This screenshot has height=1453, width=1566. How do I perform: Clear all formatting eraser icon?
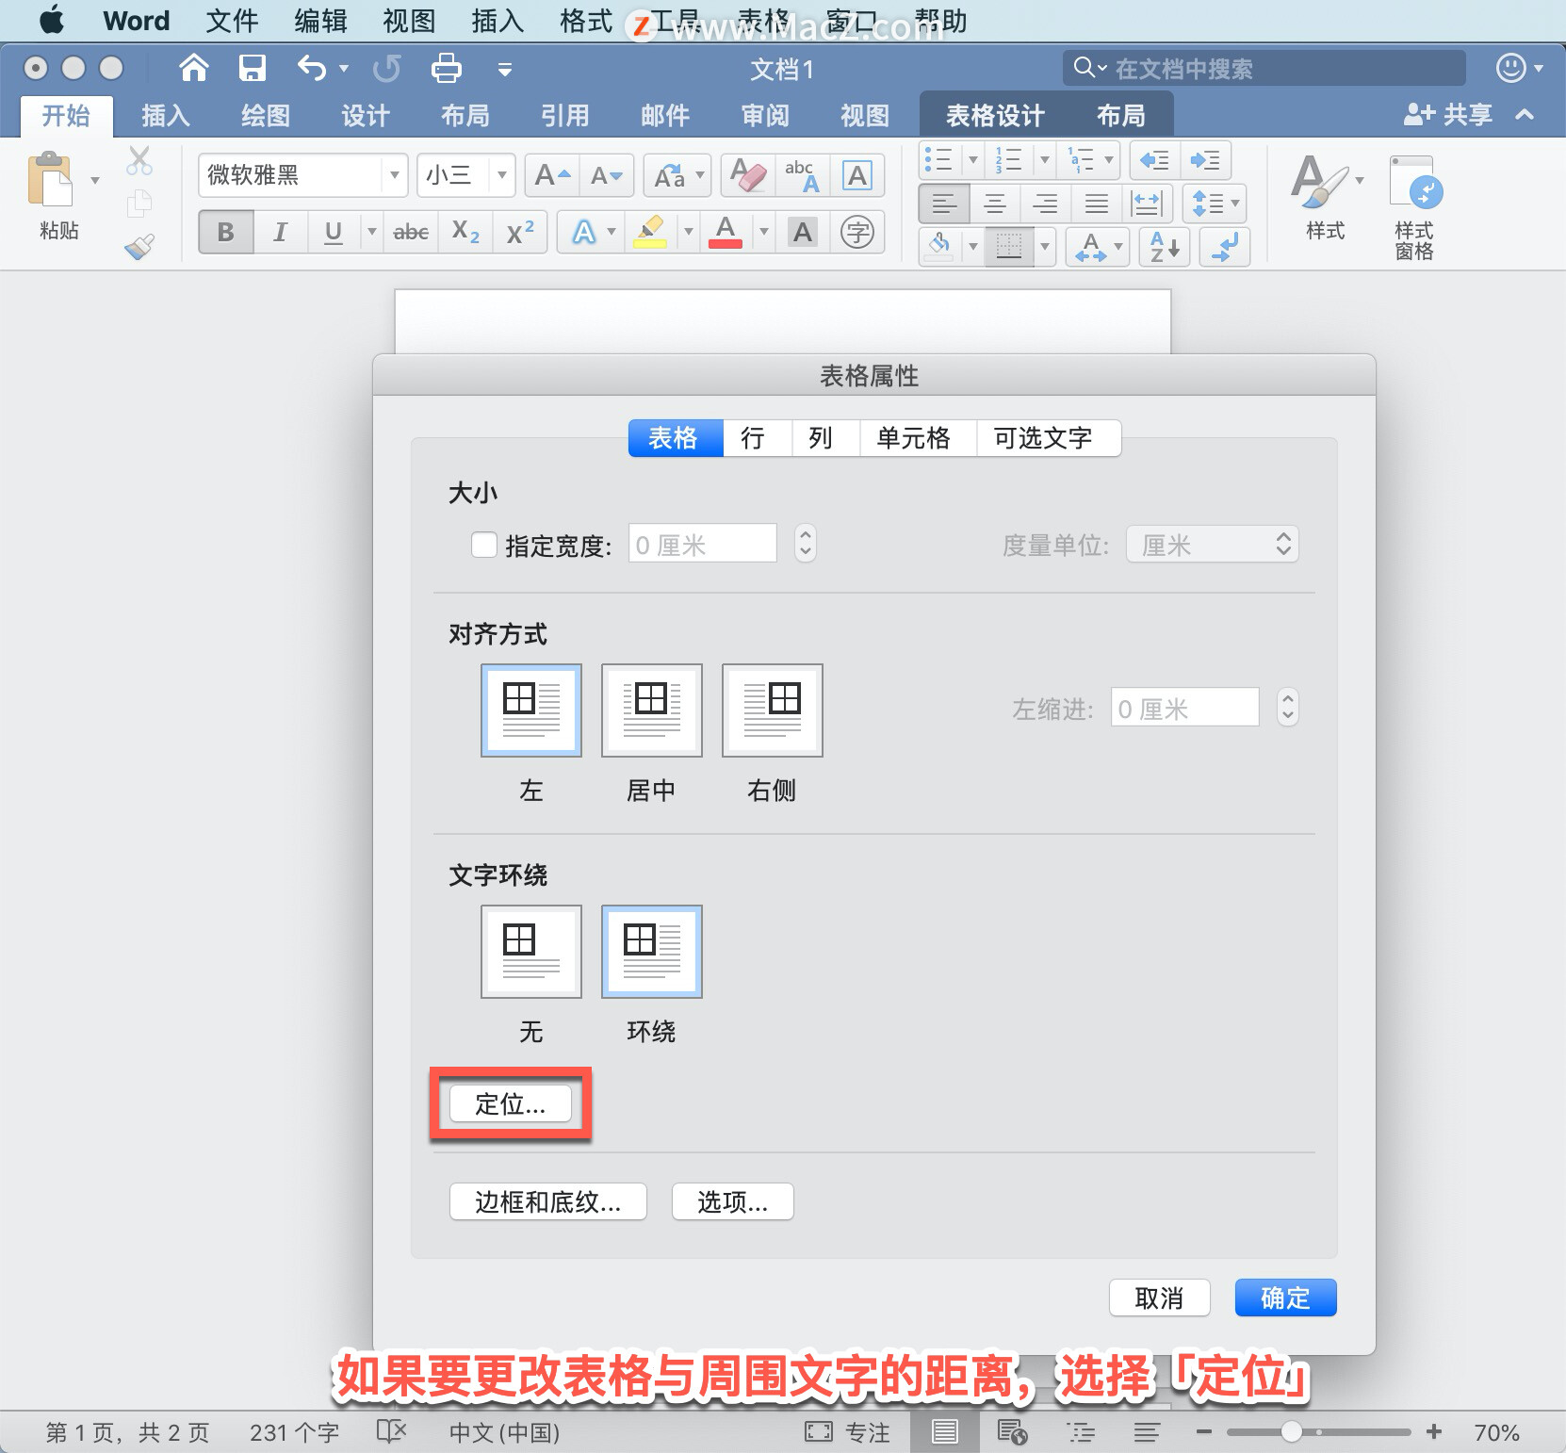click(x=748, y=175)
